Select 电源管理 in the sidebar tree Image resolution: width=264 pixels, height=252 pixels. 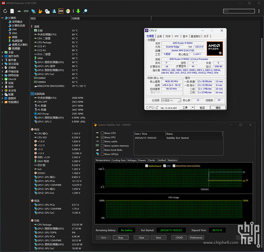[x=17, y=41]
